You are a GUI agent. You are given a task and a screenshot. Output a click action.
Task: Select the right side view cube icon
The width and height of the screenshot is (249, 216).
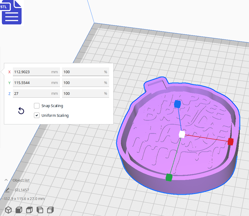pos(50,210)
